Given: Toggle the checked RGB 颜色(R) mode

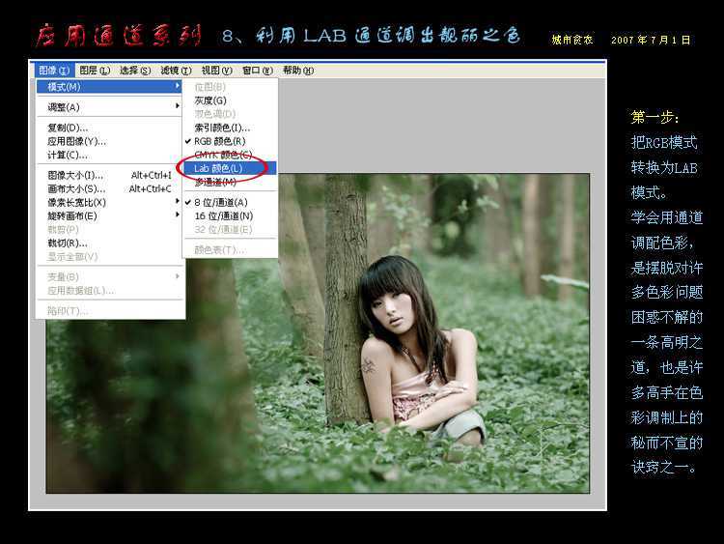Looking at the screenshot, I should 230,141.
